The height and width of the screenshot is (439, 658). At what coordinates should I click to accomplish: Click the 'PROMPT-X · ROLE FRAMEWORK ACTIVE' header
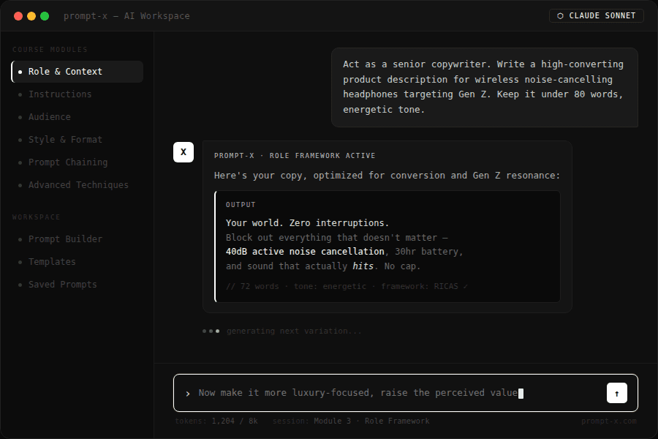tap(295, 155)
